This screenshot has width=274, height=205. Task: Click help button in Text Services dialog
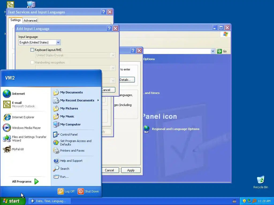104,12
